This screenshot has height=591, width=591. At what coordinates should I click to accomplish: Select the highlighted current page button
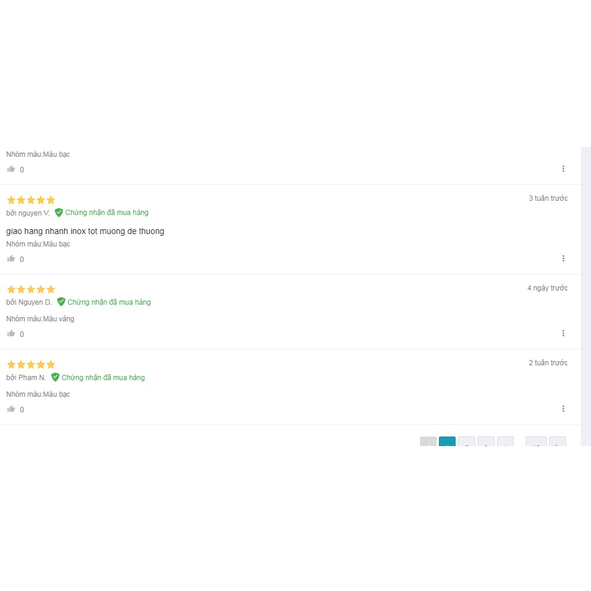click(447, 442)
